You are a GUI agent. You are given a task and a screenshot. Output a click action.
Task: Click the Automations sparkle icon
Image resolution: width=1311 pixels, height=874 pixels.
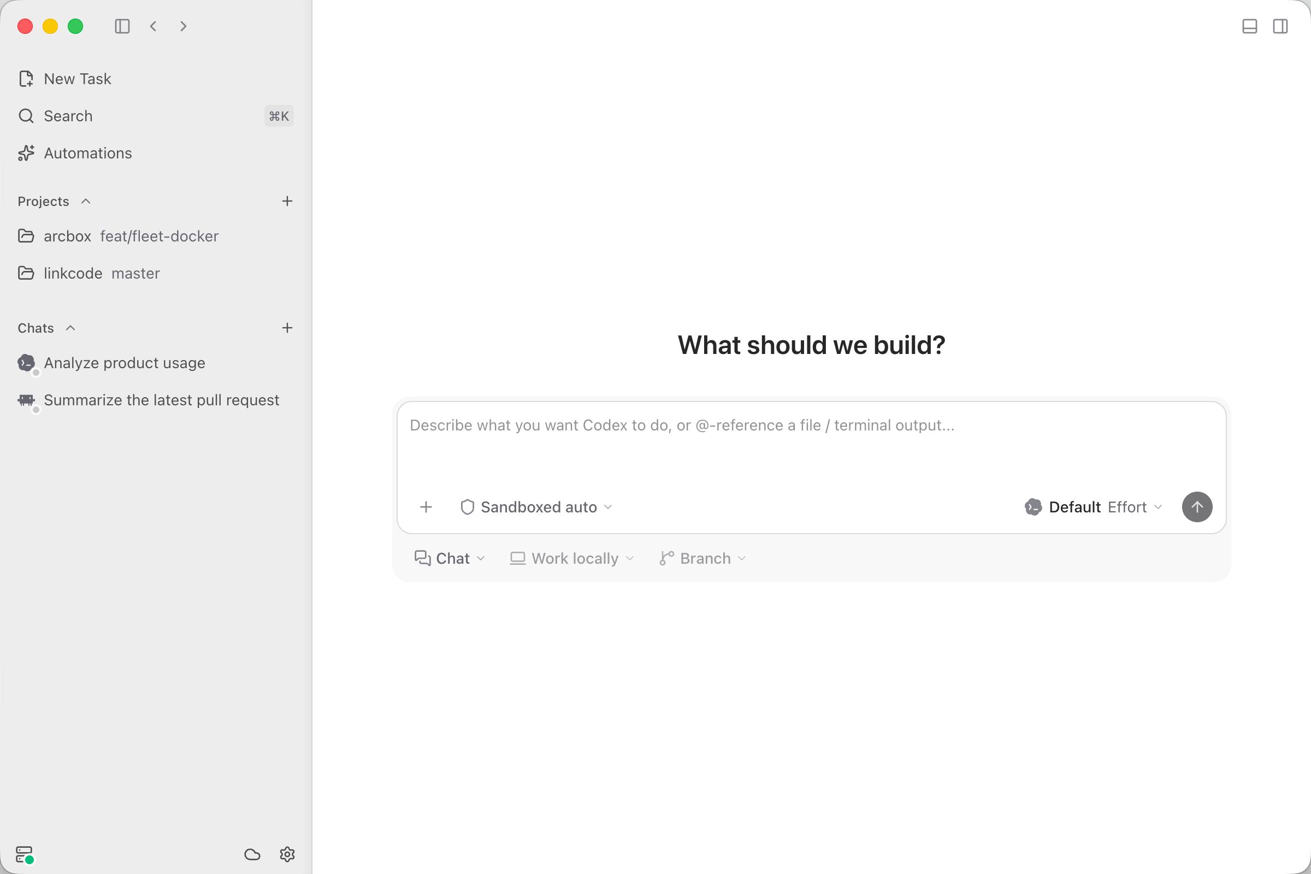point(26,153)
